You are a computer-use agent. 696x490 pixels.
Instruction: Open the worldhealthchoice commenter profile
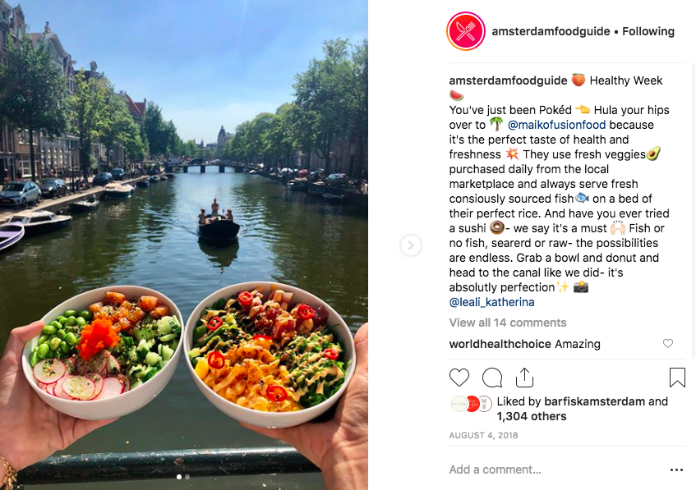500,344
